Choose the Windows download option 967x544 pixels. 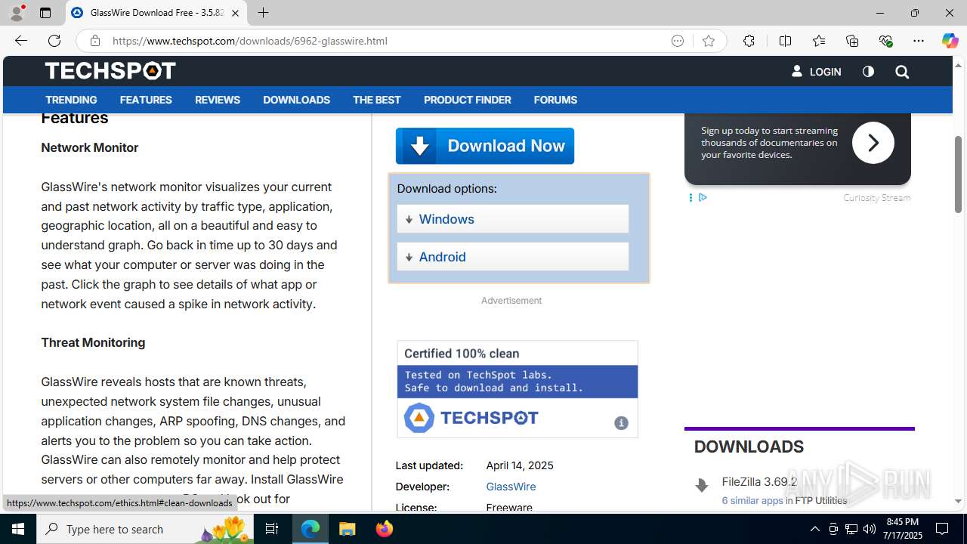click(x=513, y=219)
